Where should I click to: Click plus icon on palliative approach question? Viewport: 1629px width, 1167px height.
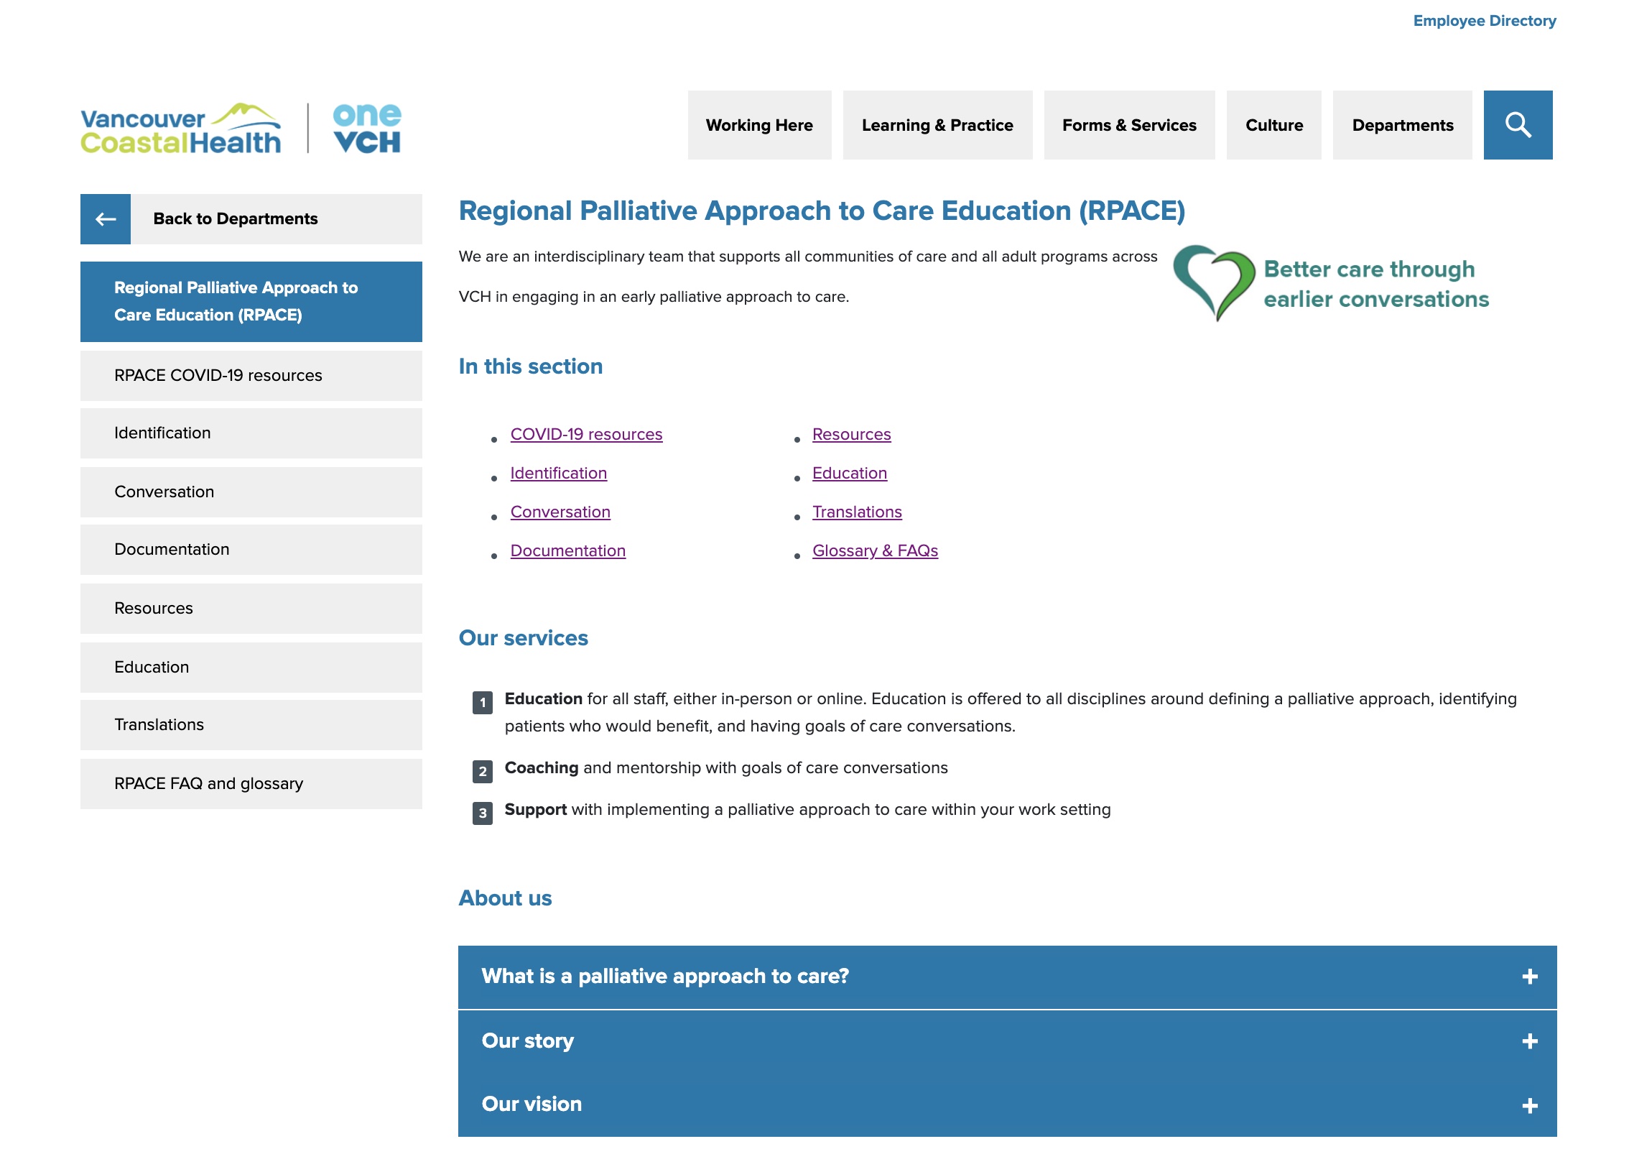tap(1529, 977)
